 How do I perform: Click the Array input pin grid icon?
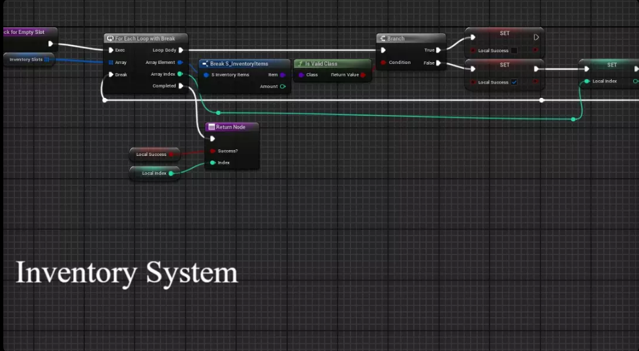pos(111,63)
